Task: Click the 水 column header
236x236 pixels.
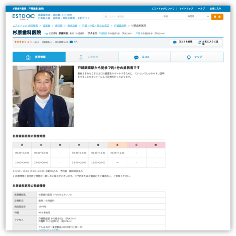Action: [x=60, y=145]
